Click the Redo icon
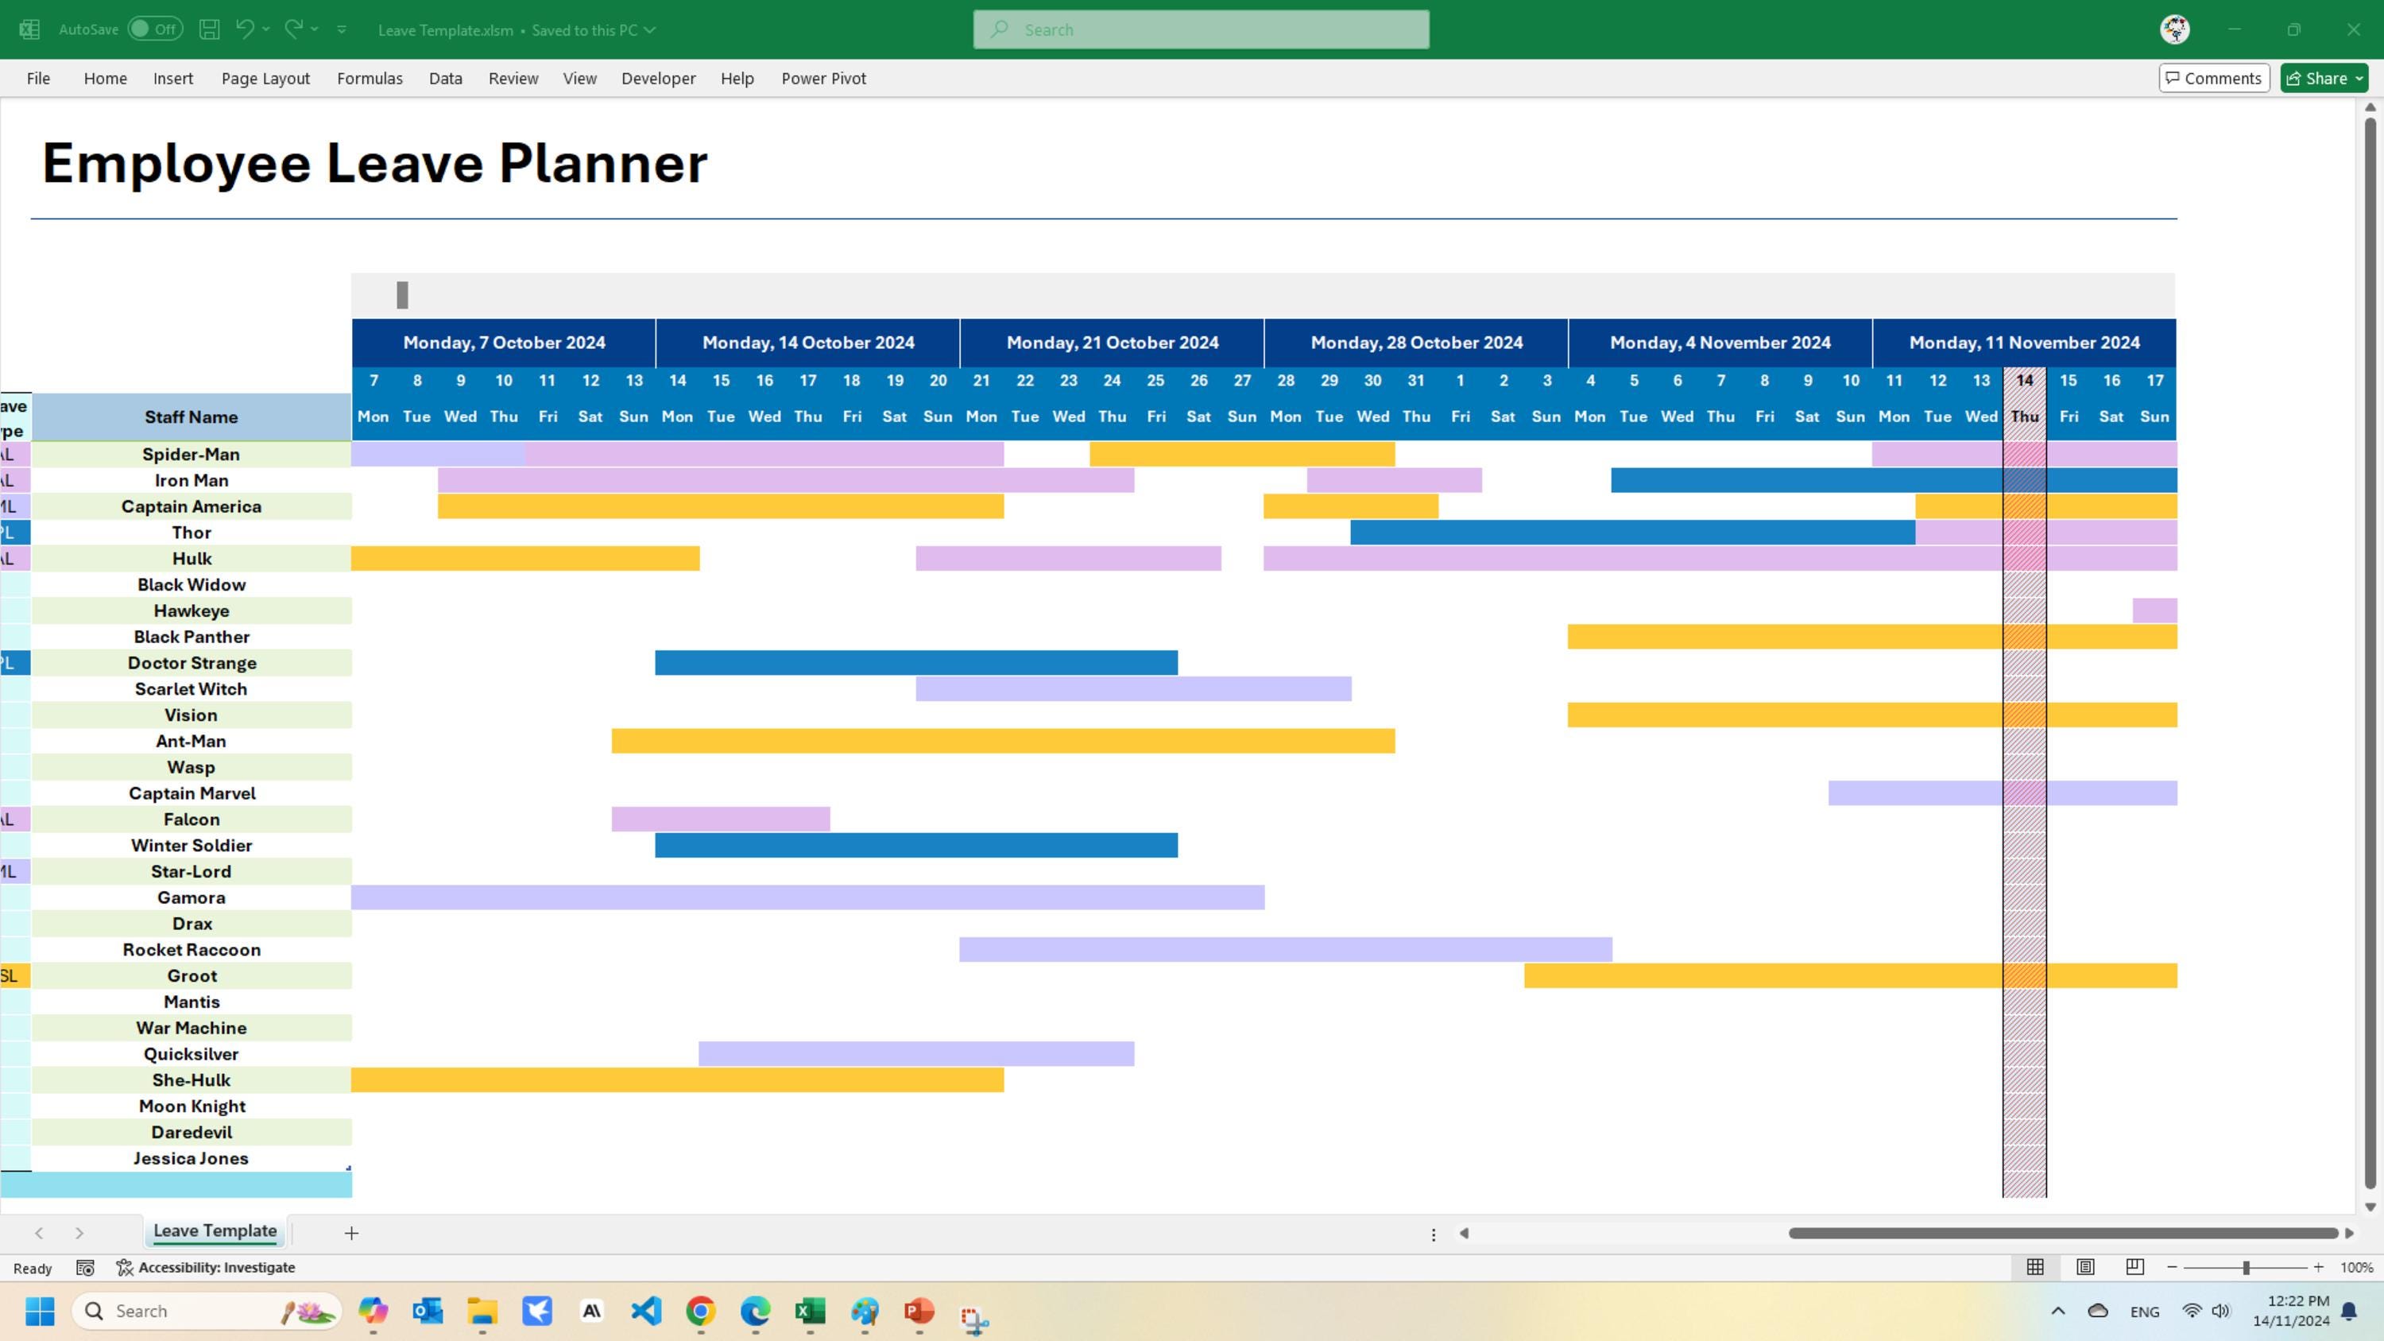This screenshot has width=2384, height=1341. click(292, 29)
